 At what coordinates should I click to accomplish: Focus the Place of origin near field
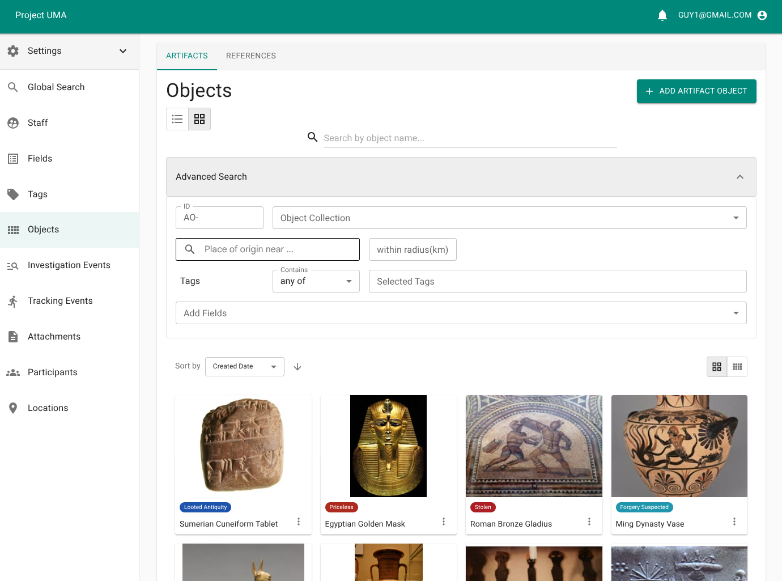coord(267,249)
